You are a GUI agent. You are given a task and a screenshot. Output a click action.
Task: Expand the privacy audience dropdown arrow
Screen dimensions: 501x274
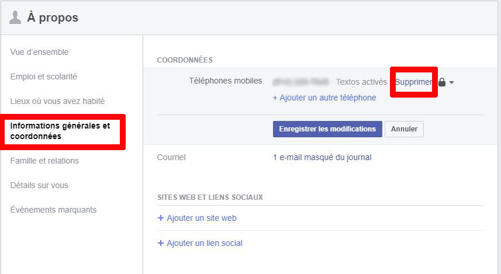pyautogui.click(x=452, y=83)
